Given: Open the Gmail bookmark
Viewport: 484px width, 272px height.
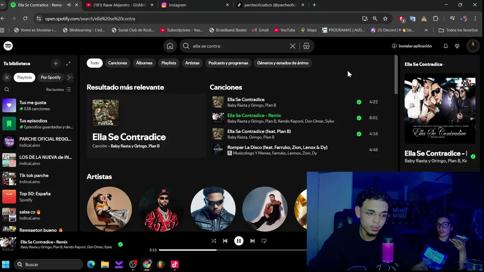Looking at the screenshot, I should tap(260, 30).
